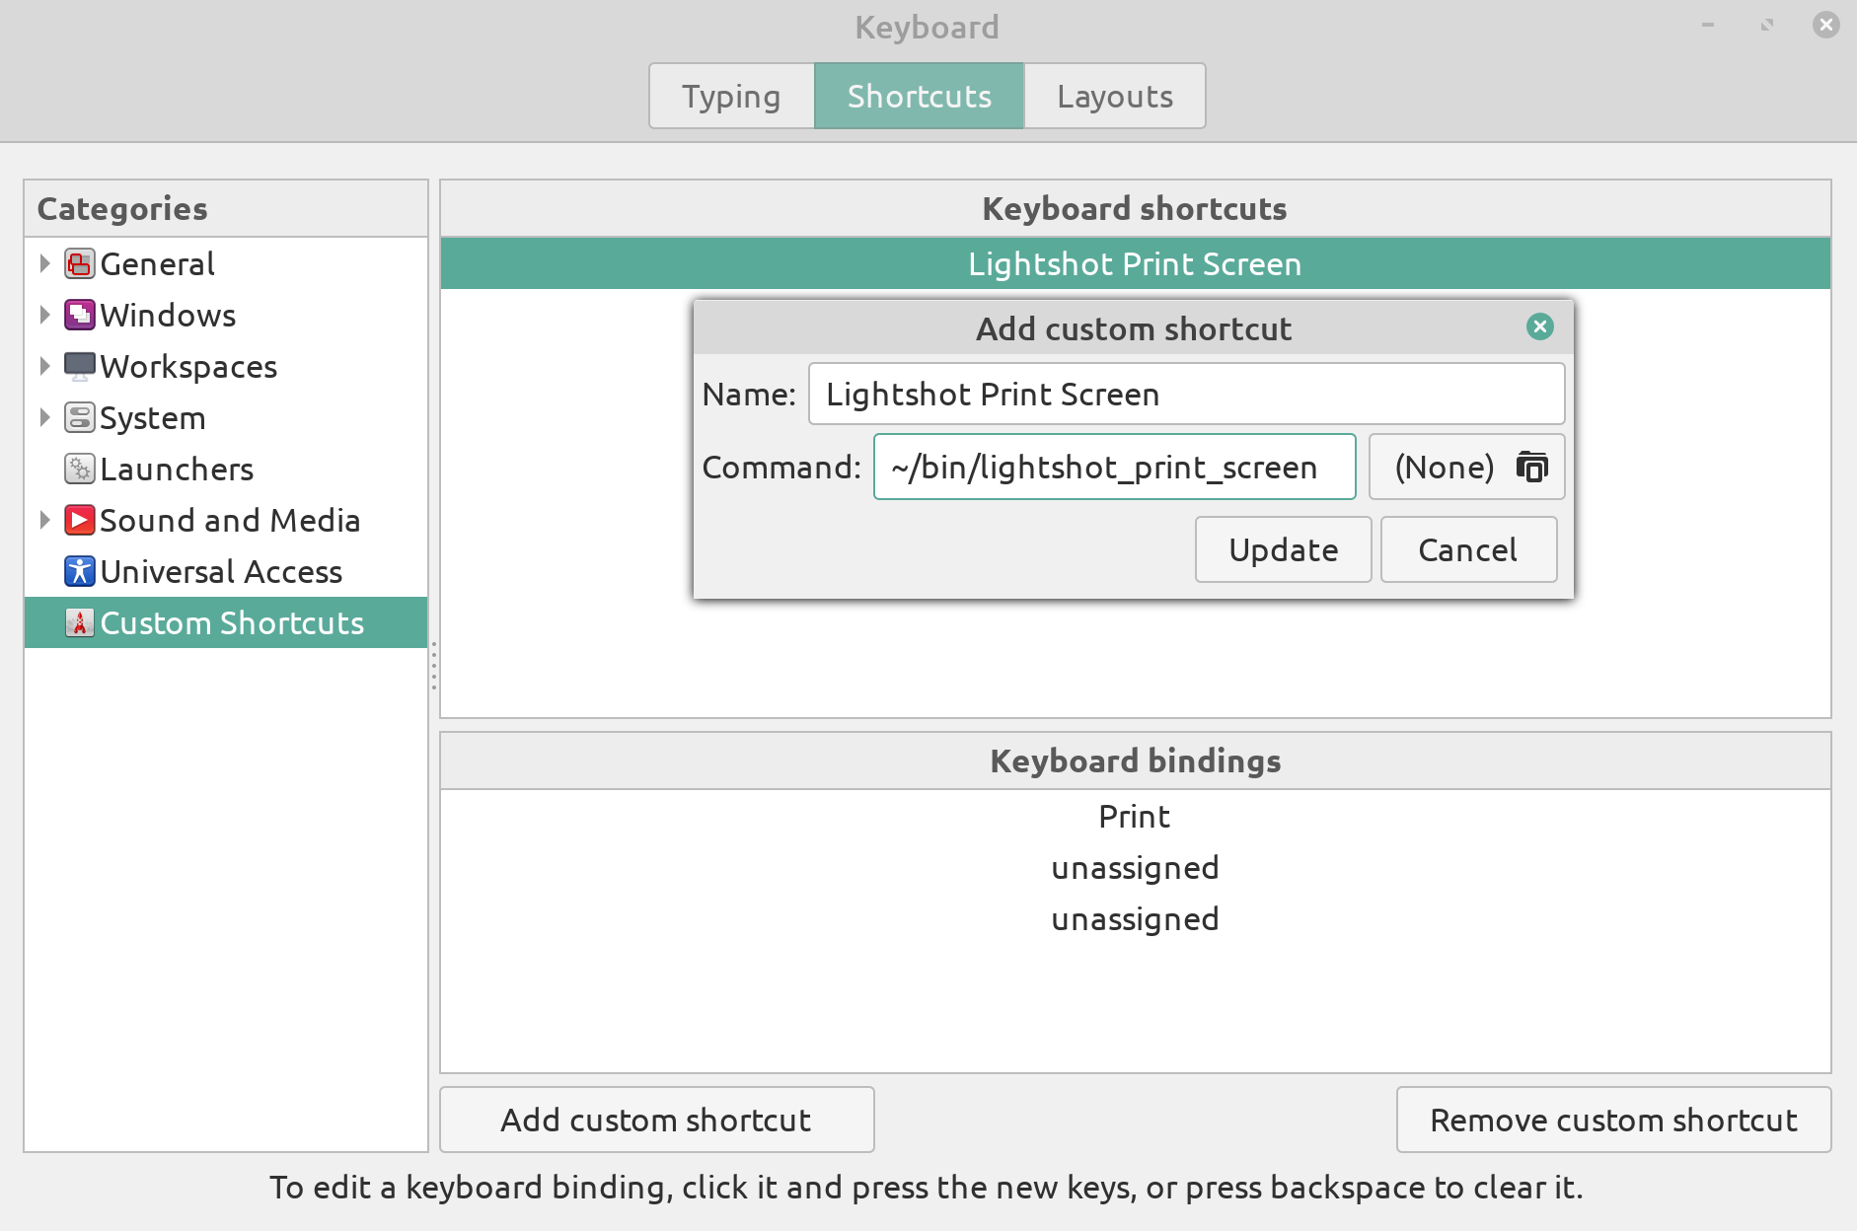Viewport: 1857px width, 1231px height.
Task: Open the command file chooser icon
Action: click(1531, 467)
